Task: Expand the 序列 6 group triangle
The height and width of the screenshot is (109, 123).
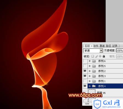Action: pos(90,61)
